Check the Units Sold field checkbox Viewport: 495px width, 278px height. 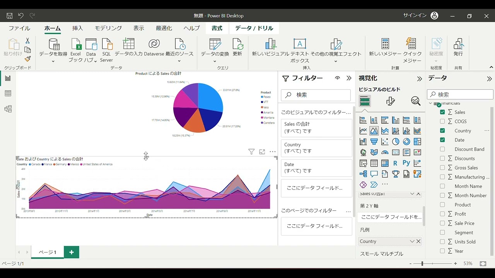pyautogui.click(x=442, y=242)
